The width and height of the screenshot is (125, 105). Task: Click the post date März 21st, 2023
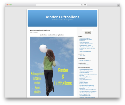tap(34, 32)
